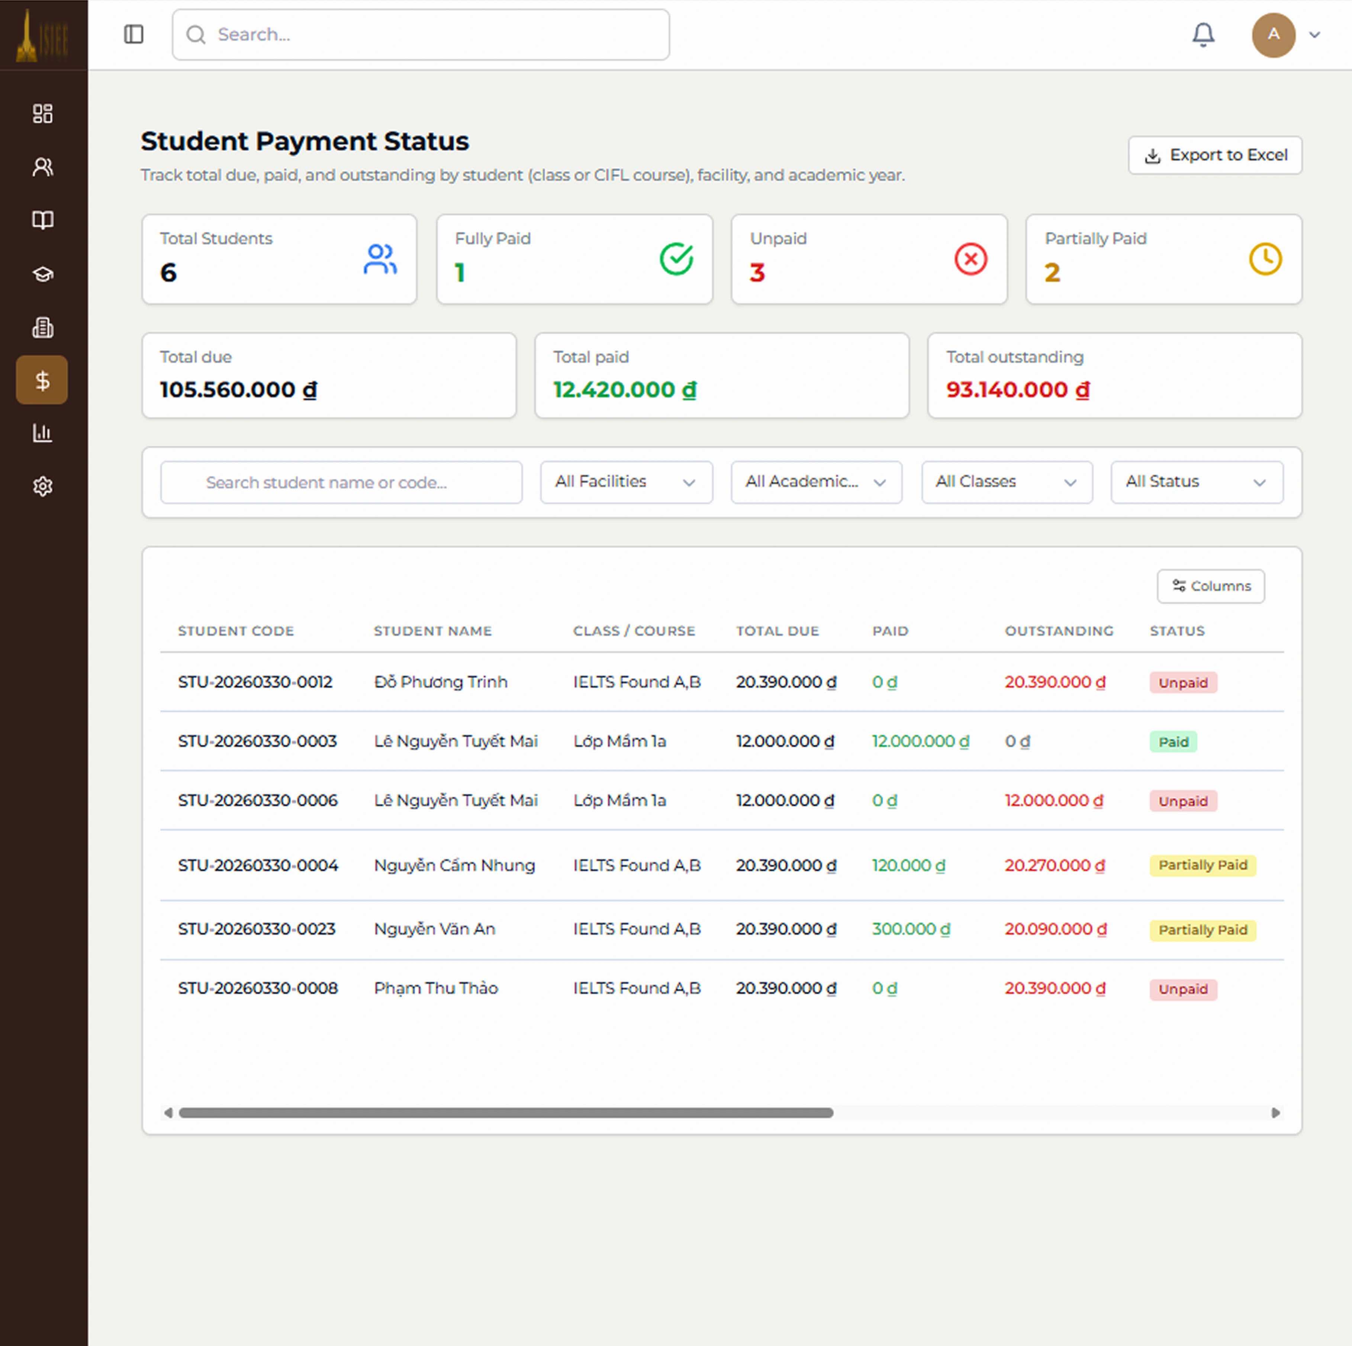Focus the search student name or code field
1352x1346 pixels.
tap(341, 482)
